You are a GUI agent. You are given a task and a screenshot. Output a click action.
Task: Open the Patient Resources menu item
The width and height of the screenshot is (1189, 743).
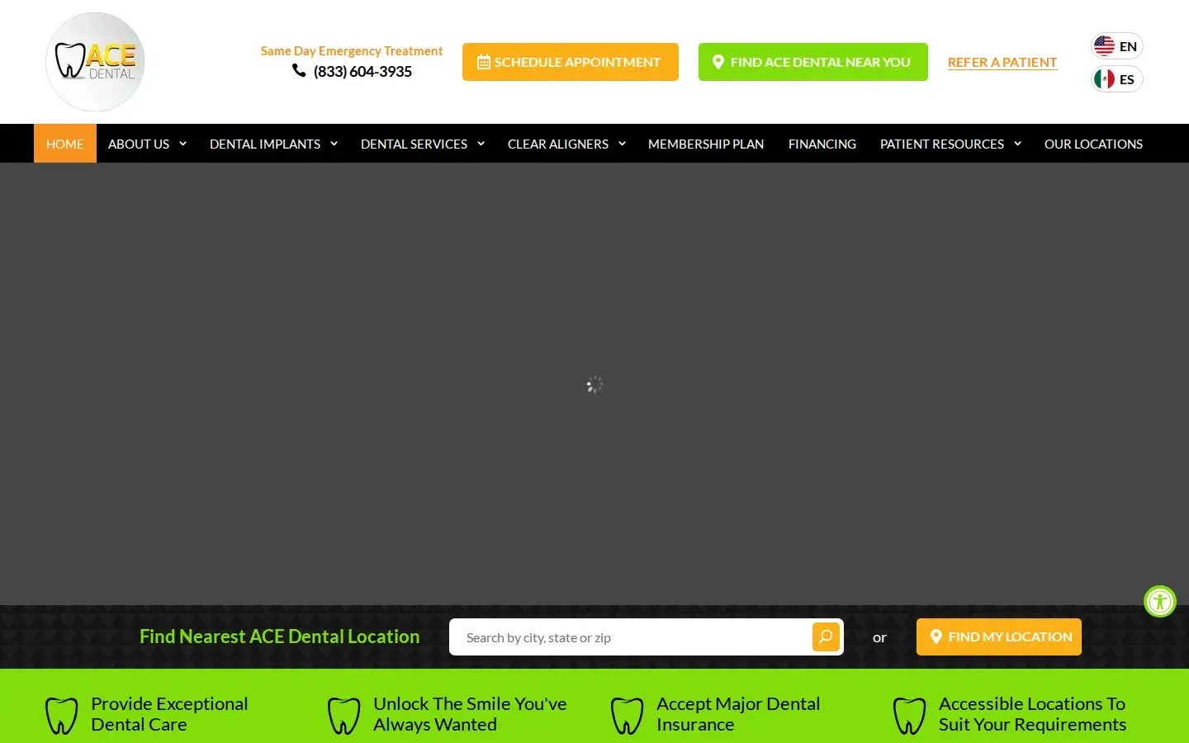(942, 144)
